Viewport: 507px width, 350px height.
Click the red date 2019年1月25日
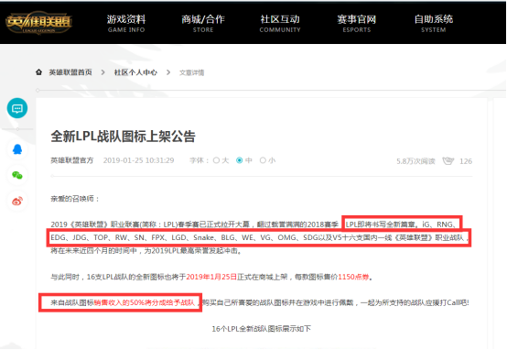coord(211,277)
